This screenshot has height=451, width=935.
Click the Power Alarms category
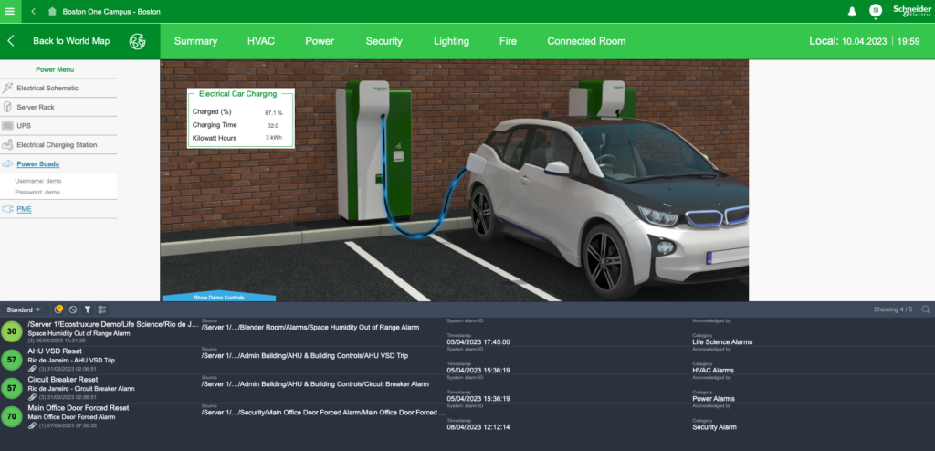713,398
